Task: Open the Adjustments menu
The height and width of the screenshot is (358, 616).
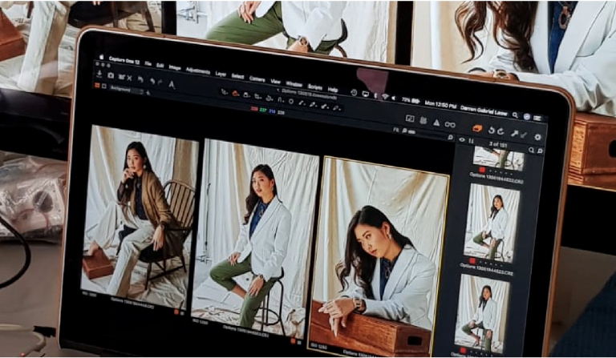Action: pos(197,70)
